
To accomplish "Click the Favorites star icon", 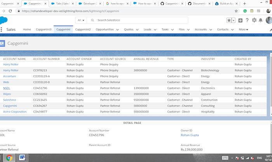I will coord(229,20).
